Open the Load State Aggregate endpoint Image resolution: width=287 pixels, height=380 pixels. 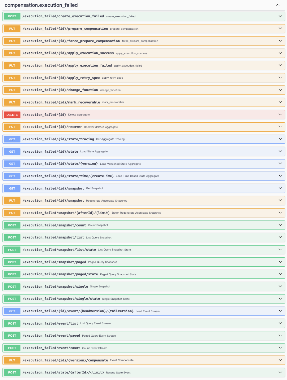pos(280,151)
